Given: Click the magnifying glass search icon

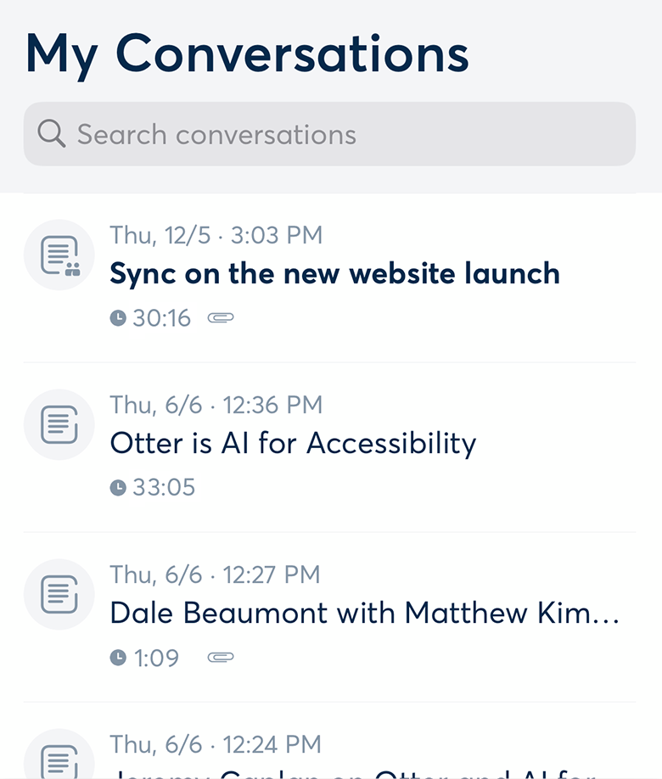Looking at the screenshot, I should [51, 134].
